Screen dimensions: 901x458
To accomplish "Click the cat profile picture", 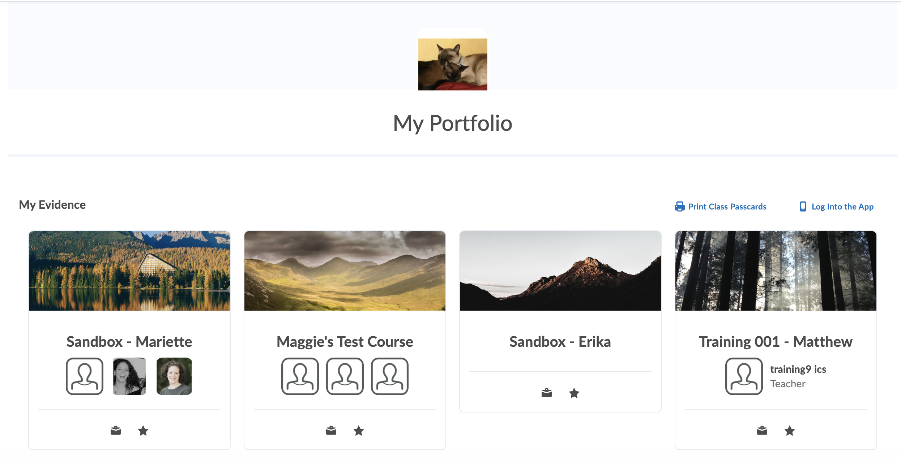I will pyautogui.click(x=452, y=64).
